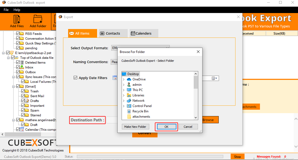Click the OK button in Browse dialog
The image size is (298, 160).
click(x=166, y=127)
